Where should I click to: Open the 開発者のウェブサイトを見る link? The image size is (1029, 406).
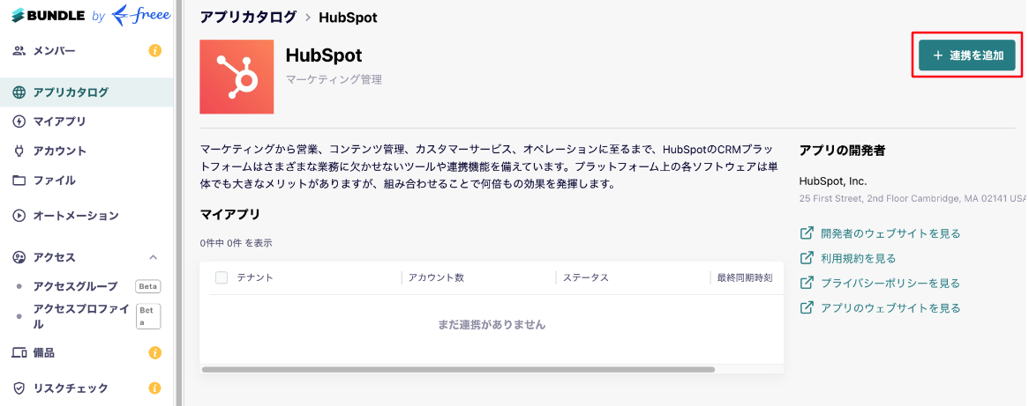tap(890, 233)
